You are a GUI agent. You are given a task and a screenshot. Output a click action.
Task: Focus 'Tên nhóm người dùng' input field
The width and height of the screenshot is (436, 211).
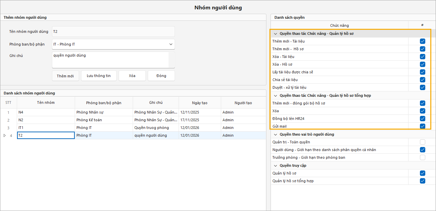pos(113,31)
